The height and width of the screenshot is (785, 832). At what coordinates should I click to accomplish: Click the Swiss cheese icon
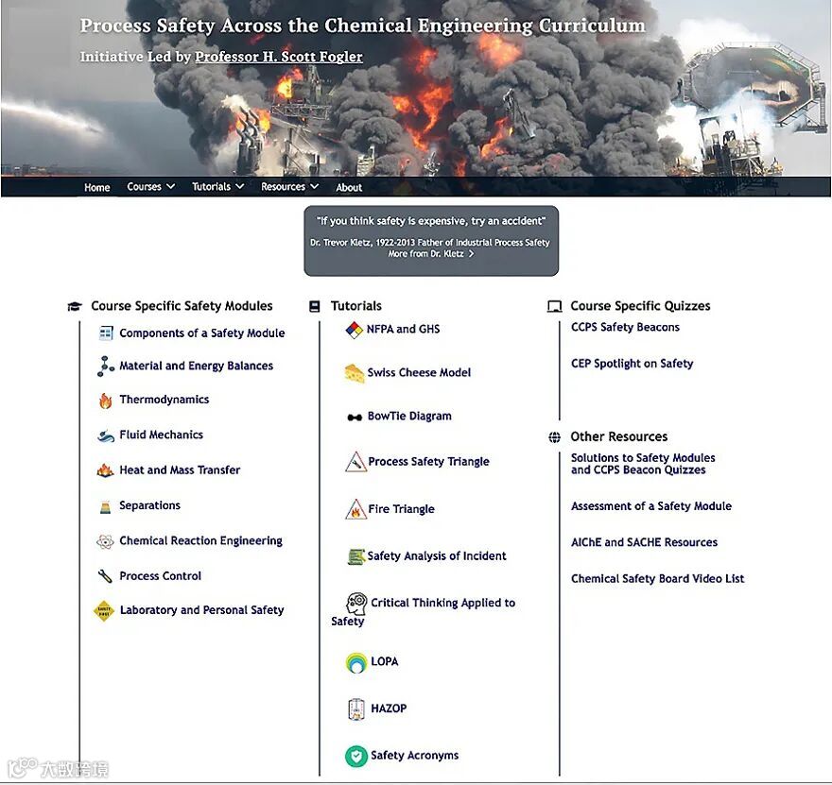tap(355, 372)
